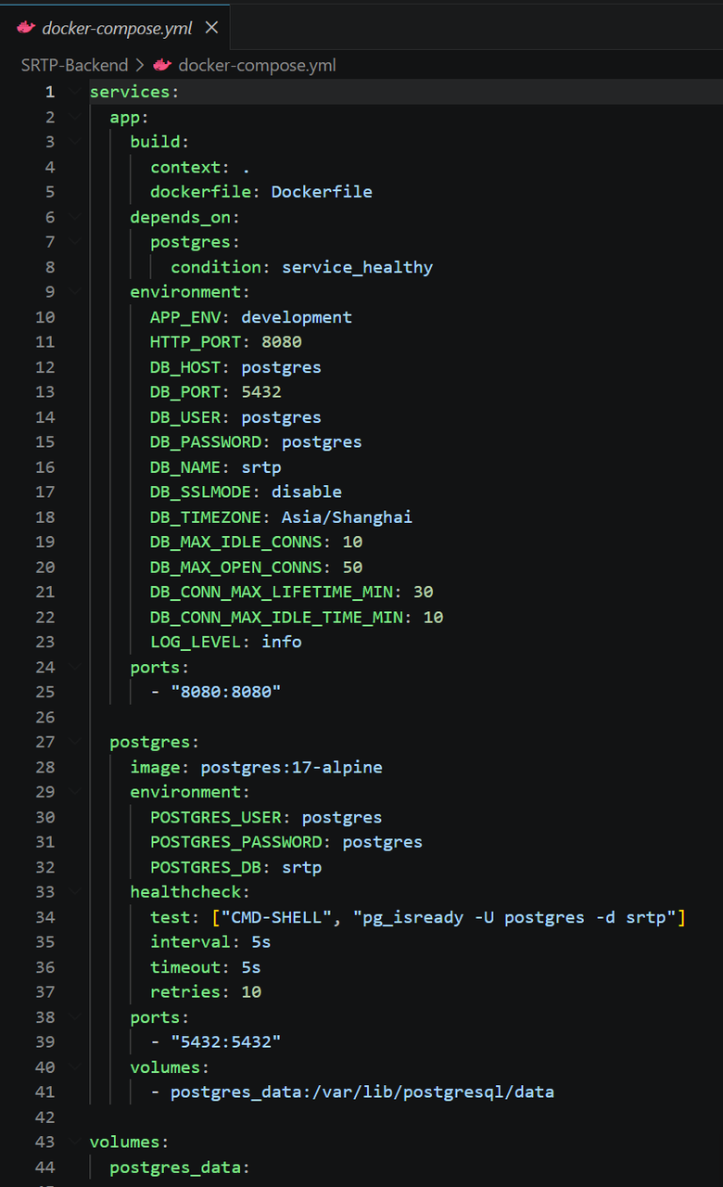Click the Docker whale icon in the file tab

coord(26,28)
